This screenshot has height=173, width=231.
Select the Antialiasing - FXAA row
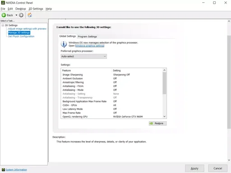click(112, 86)
